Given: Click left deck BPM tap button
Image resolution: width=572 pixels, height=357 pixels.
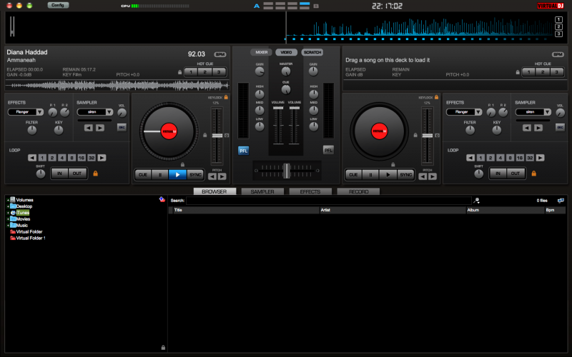Looking at the screenshot, I should point(220,55).
